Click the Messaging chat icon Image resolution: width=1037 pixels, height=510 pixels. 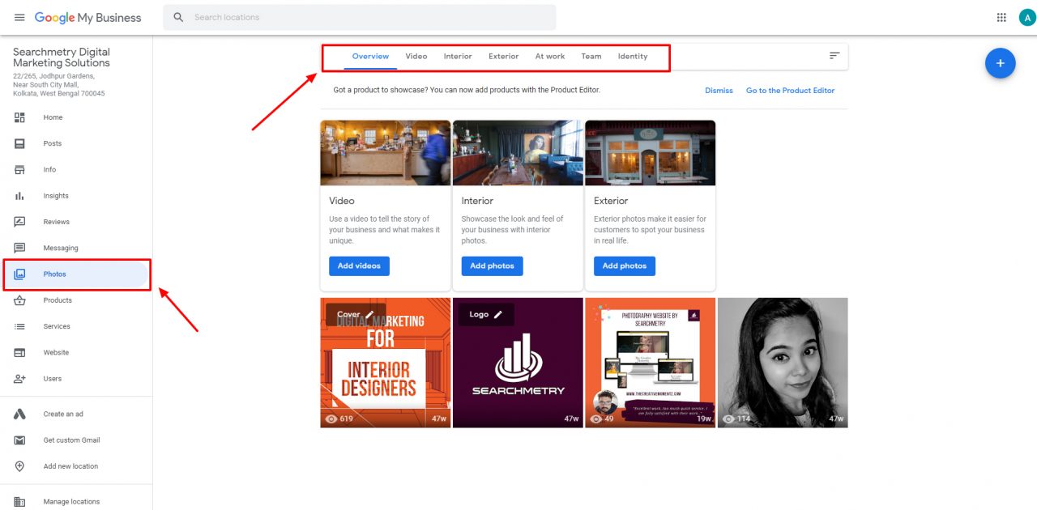pyautogui.click(x=20, y=248)
